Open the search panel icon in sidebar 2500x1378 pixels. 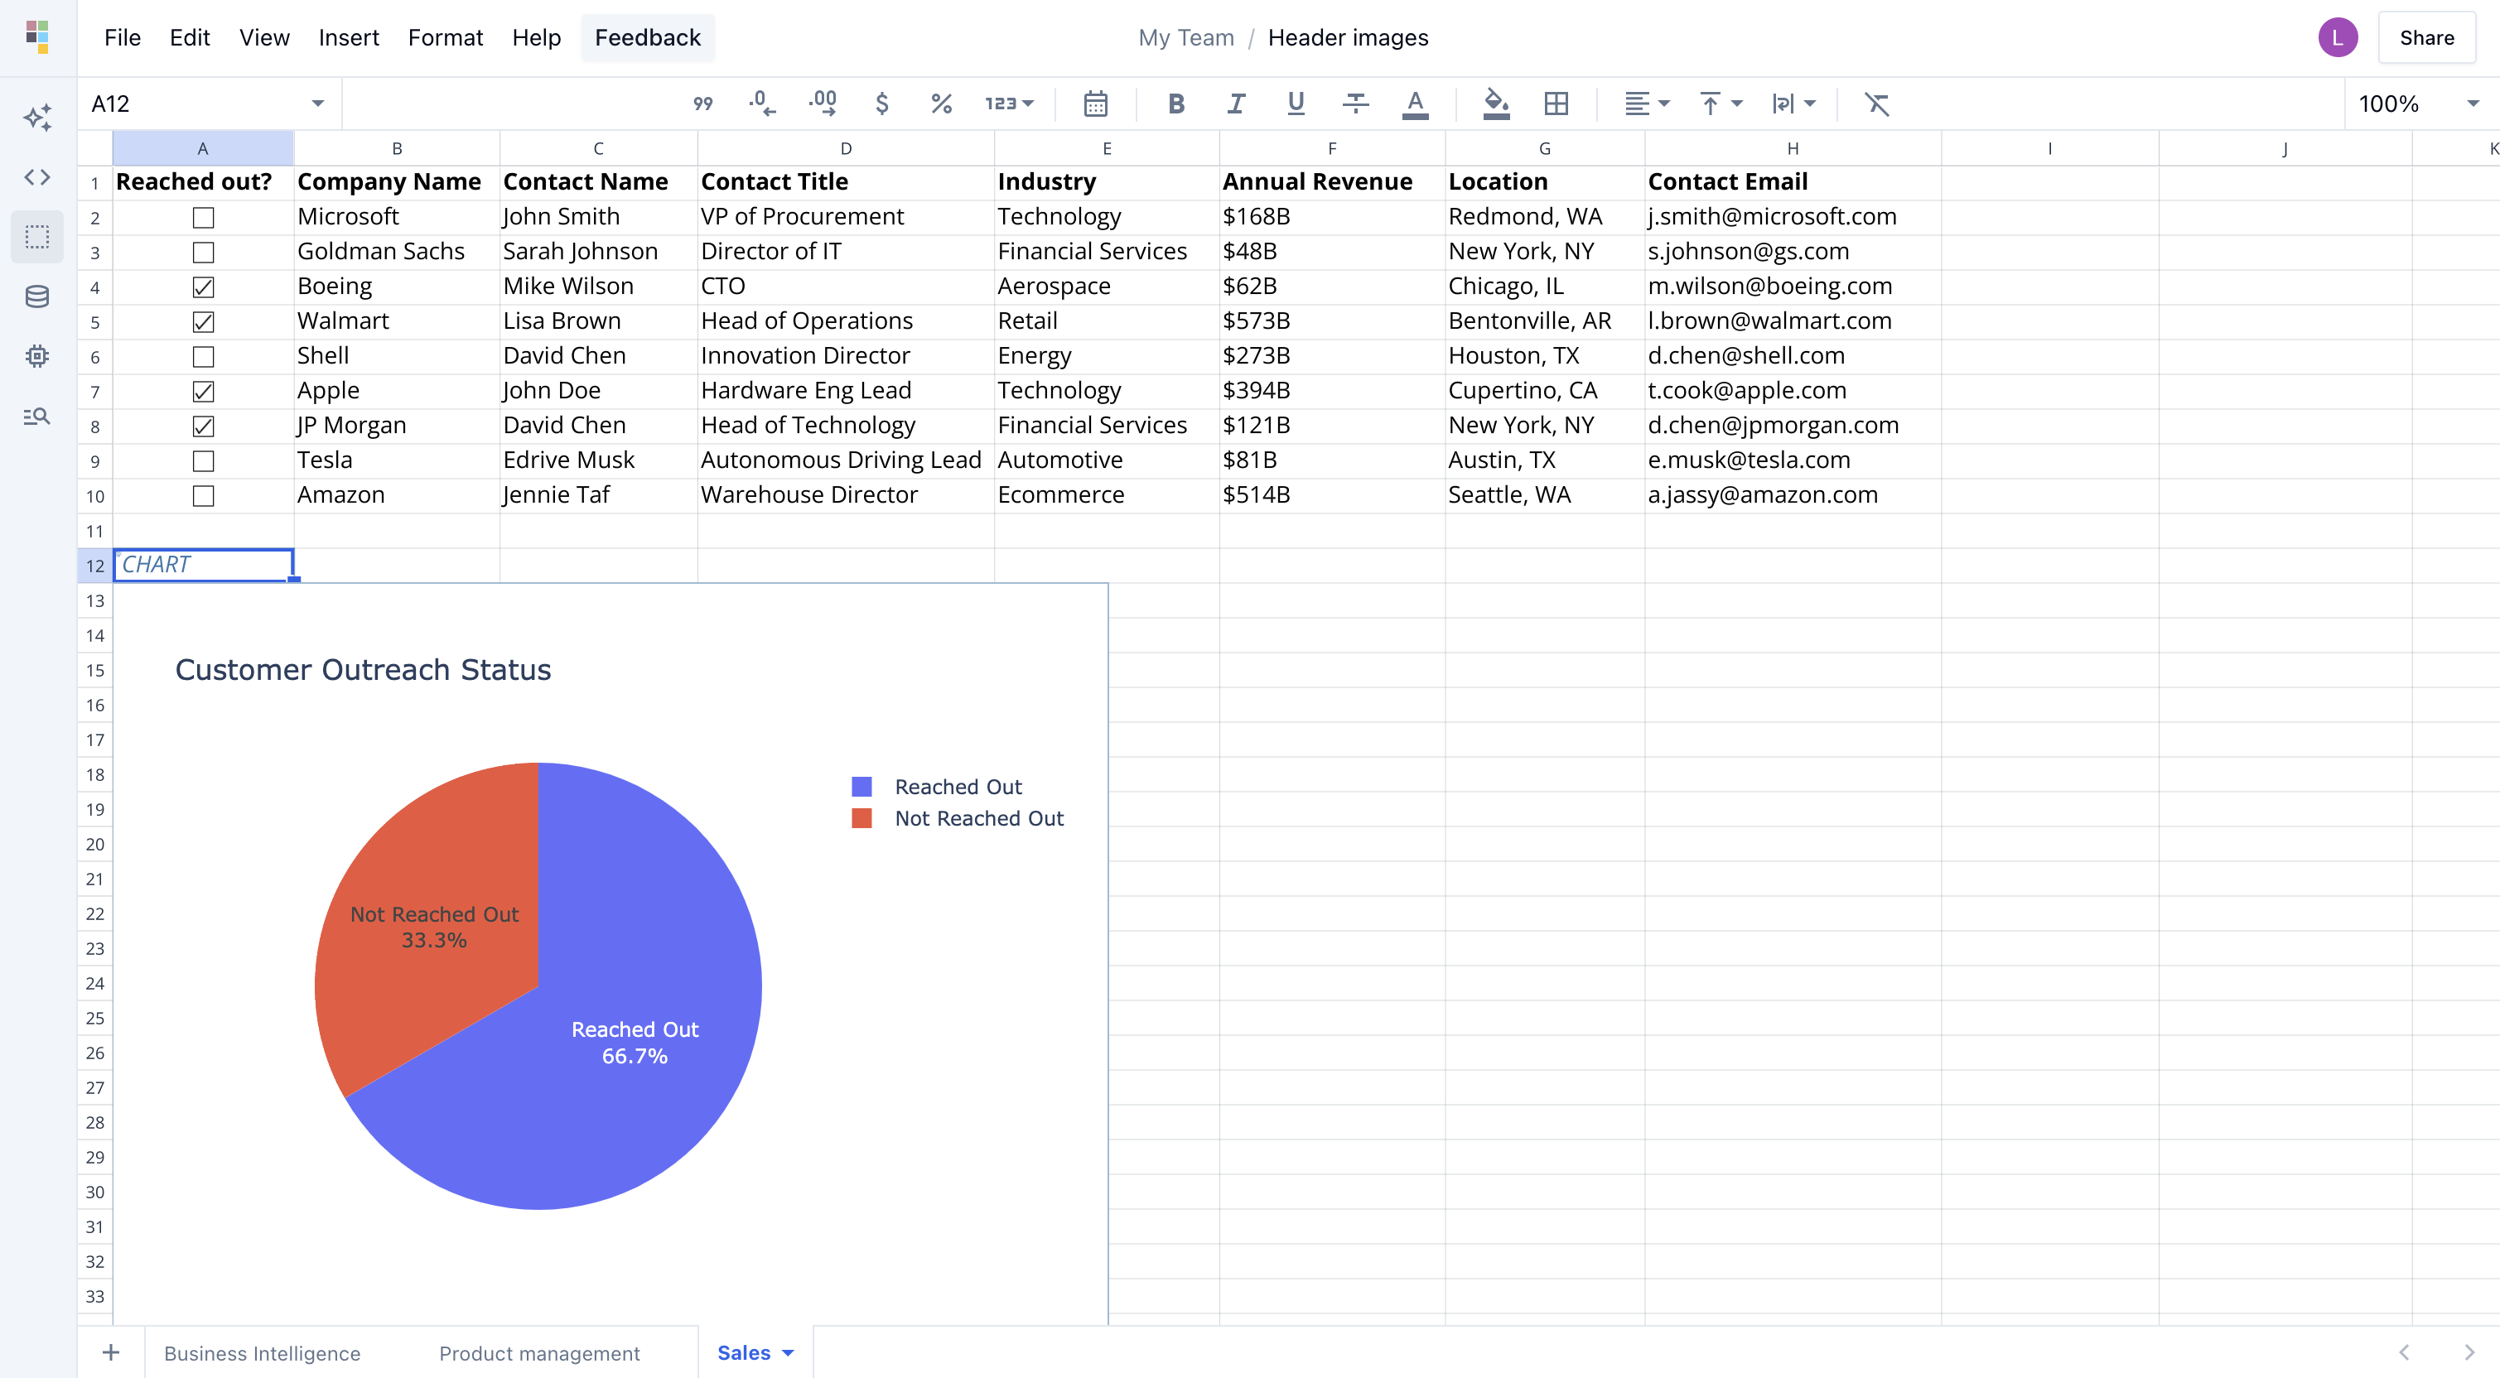coord(37,416)
